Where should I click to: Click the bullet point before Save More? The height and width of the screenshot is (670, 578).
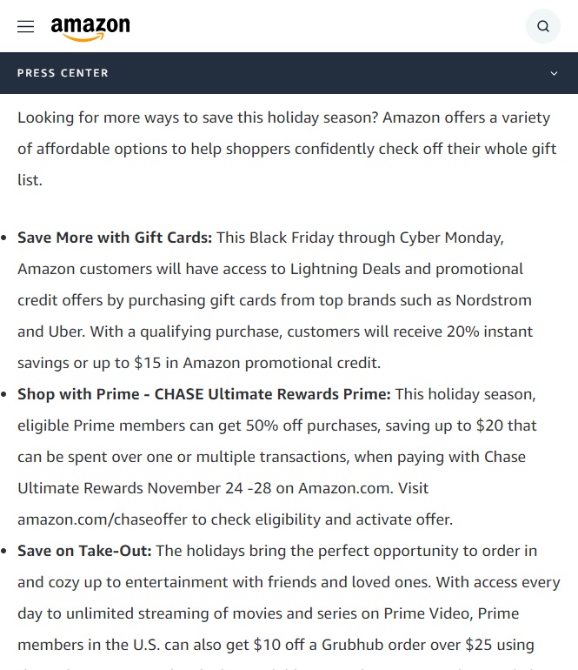7,238
